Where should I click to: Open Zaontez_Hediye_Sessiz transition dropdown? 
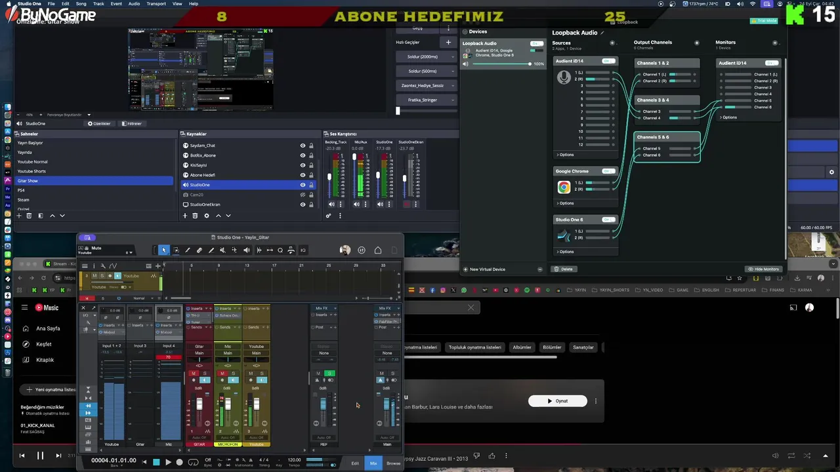[x=426, y=85]
